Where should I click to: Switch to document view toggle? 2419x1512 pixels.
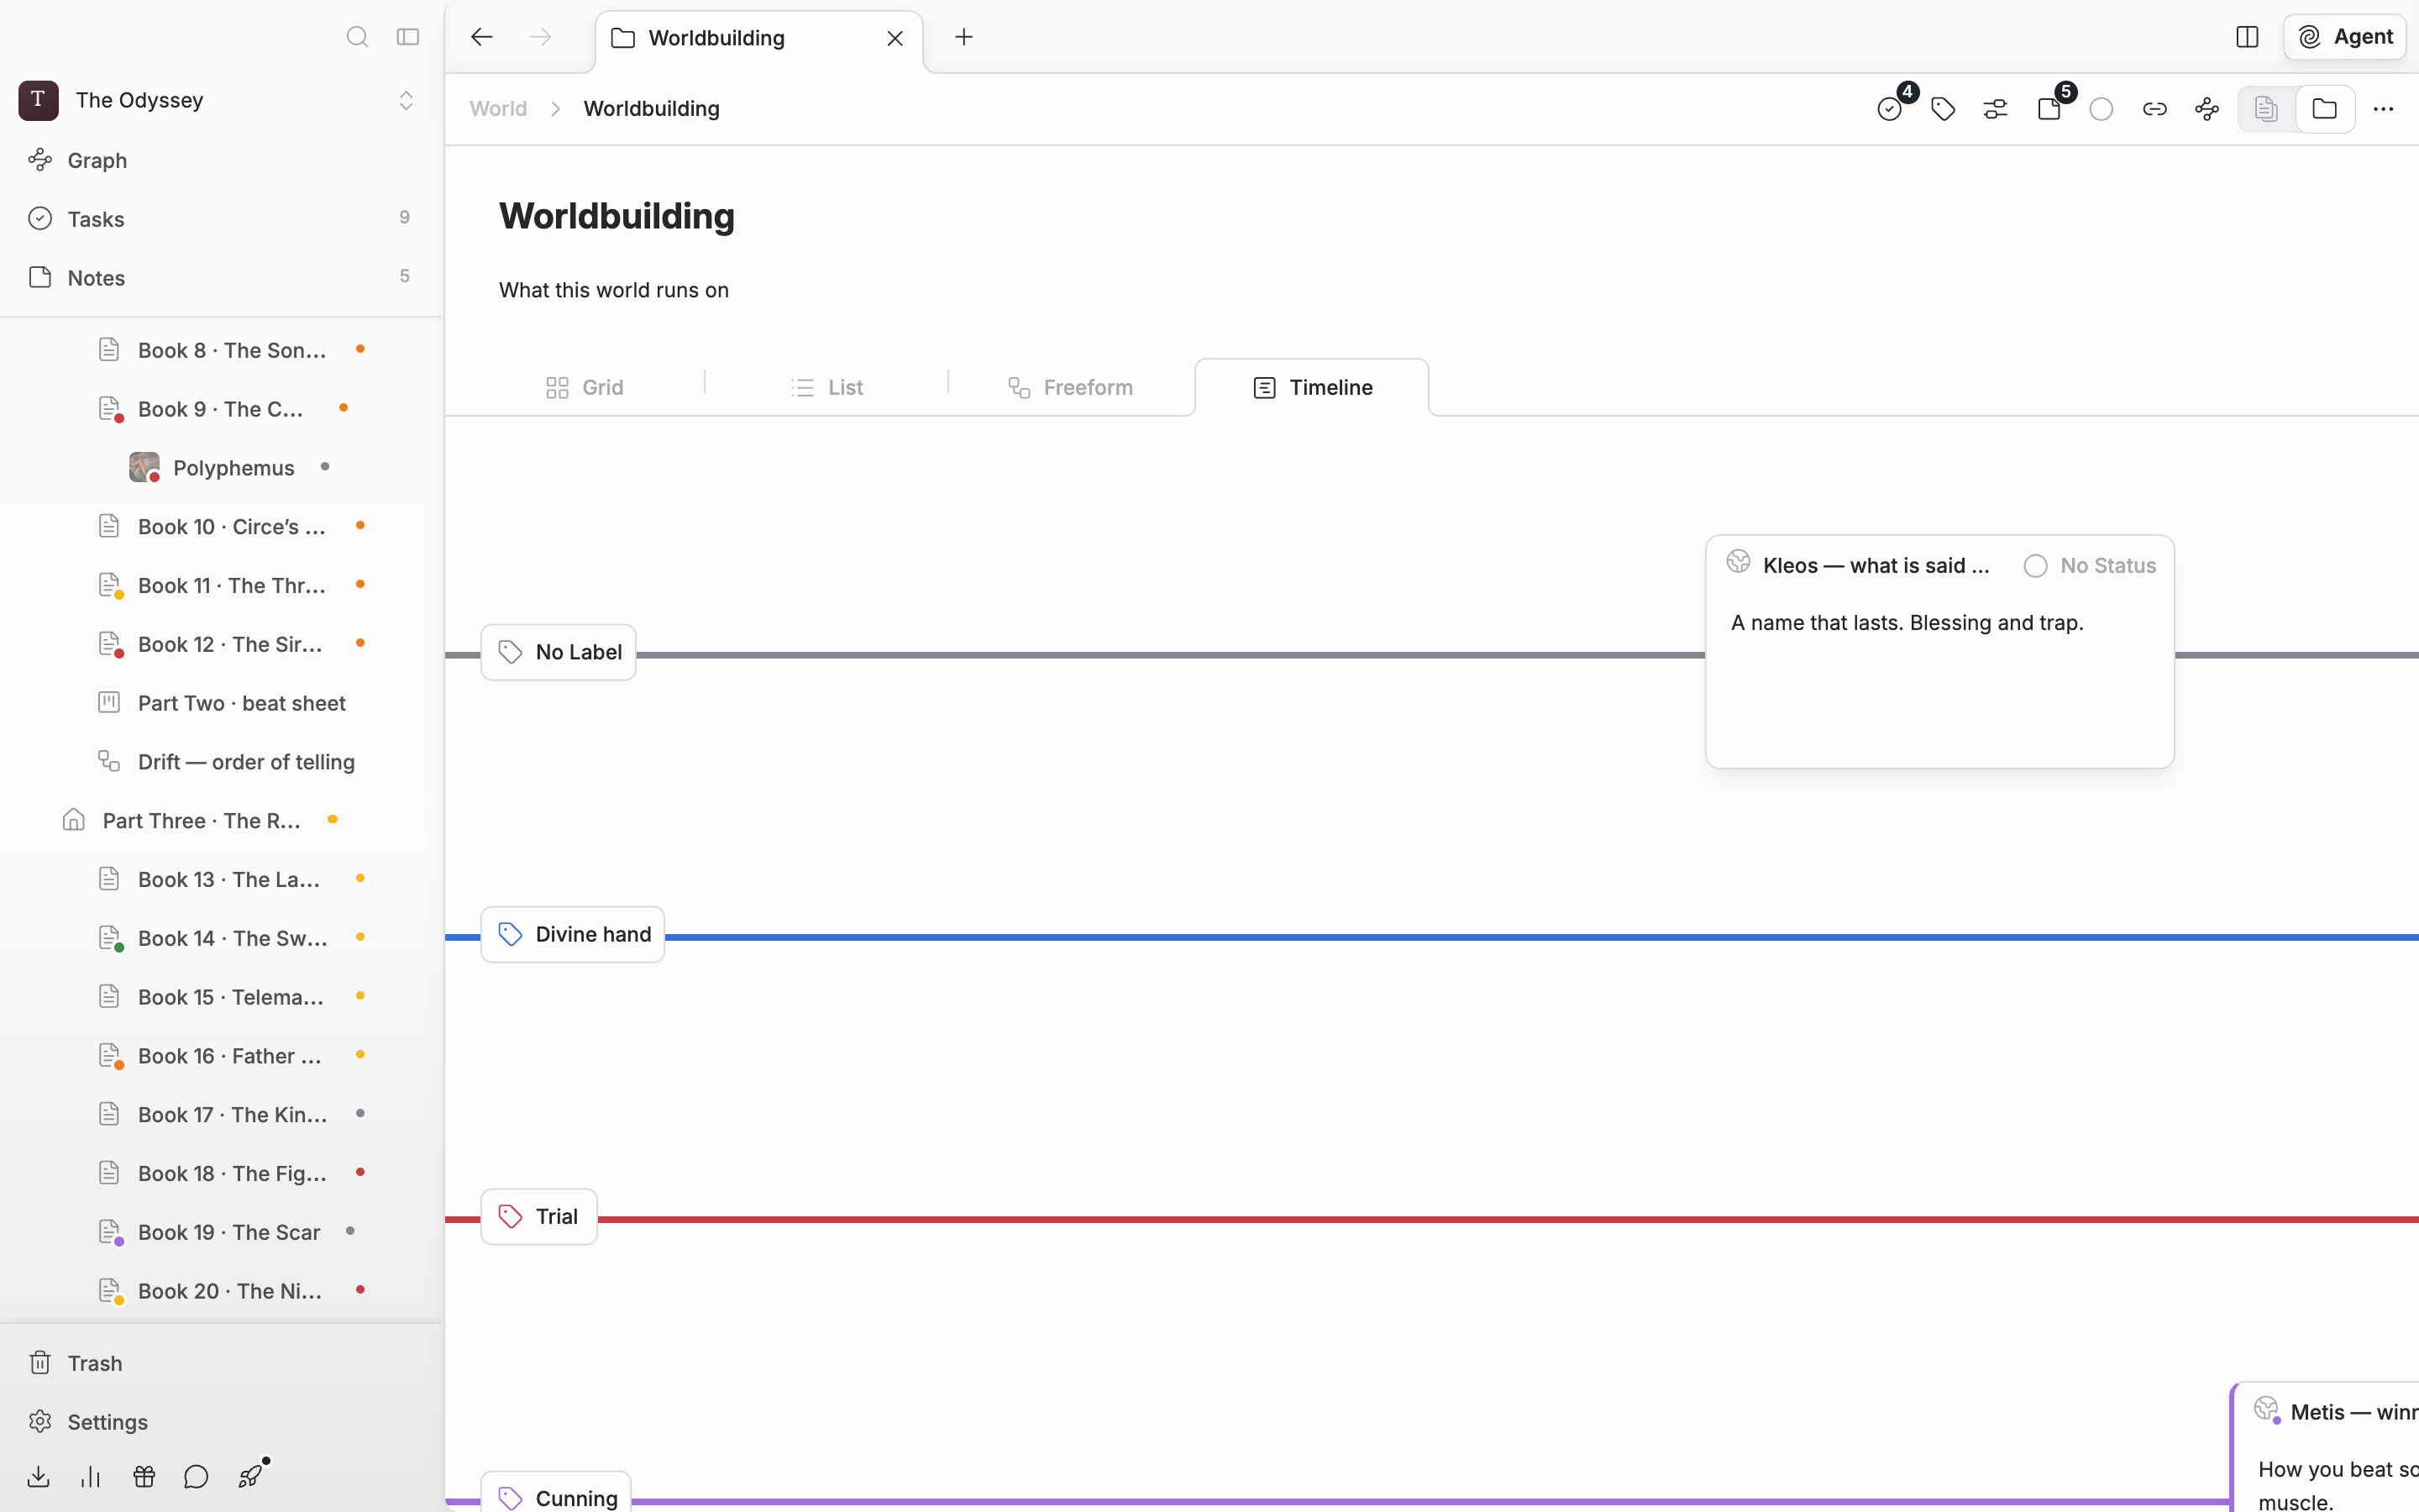point(2266,109)
